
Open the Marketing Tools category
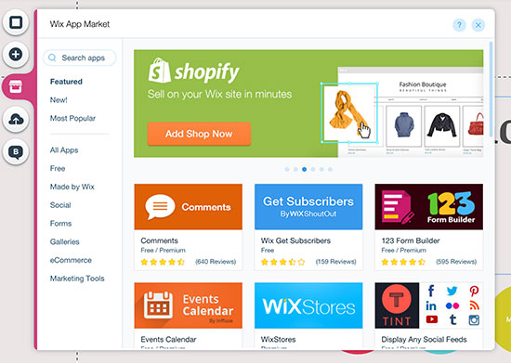coord(77,279)
